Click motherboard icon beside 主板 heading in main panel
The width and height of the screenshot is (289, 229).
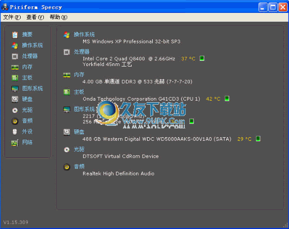coord(67,92)
